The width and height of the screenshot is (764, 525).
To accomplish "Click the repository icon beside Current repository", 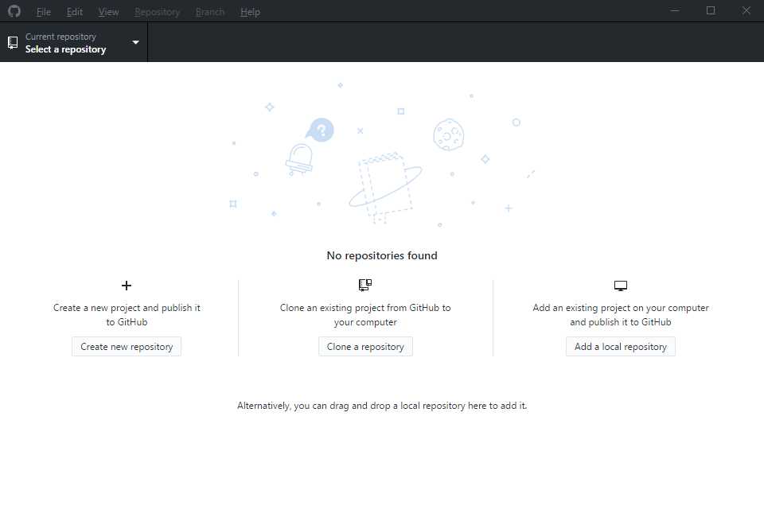I will 13,43.
